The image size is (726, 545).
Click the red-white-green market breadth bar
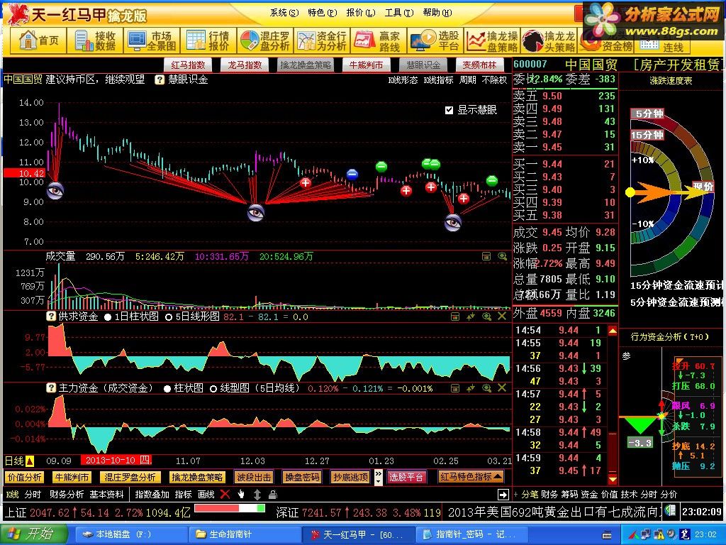230,508
